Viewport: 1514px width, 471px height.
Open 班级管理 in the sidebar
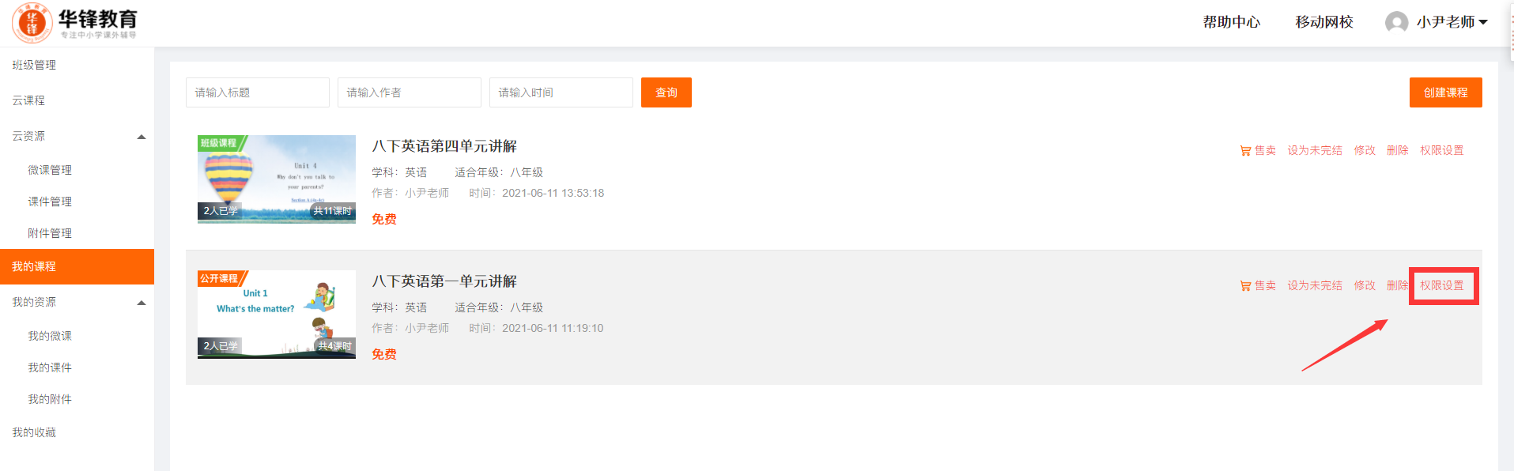[34, 65]
